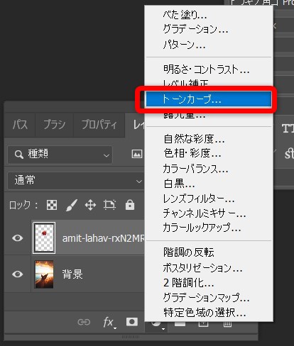Click the lock all padlock icon
Screen dimensions: 294x346
130,205
